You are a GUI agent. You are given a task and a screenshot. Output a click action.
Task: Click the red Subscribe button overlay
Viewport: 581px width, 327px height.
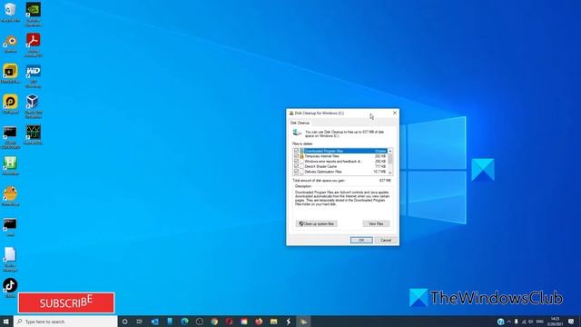(66, 302)
